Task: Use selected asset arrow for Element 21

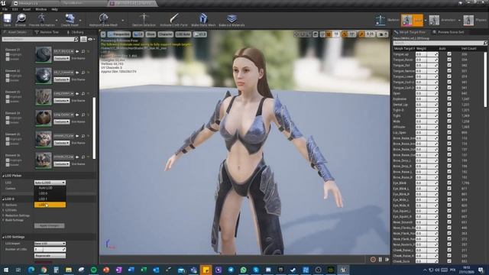Action: (77, 51)
